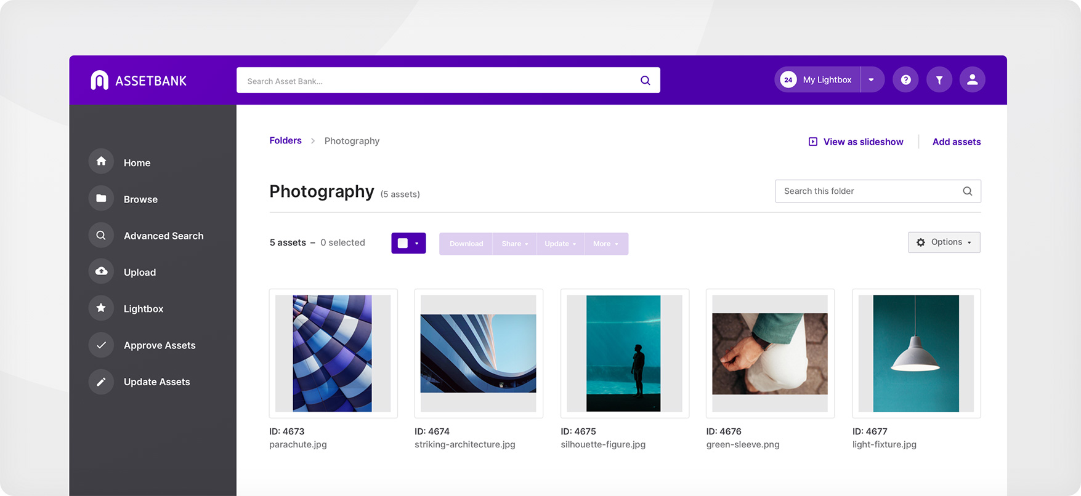The image size is (1081, 496).
Task: Click the parachute.jpg filename
Action: pyautogui.click(x=298, y=444)
